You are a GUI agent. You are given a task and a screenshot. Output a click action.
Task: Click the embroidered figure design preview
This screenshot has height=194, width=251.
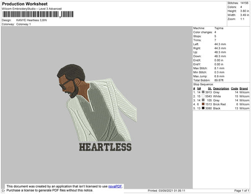[97, 103]
